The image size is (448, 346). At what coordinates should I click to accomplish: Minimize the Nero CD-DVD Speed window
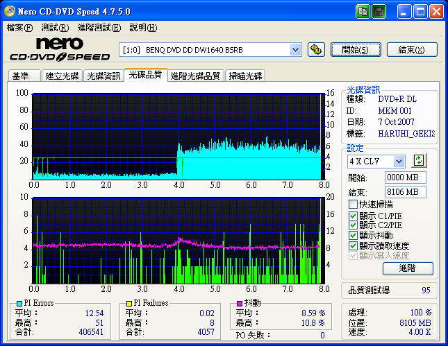404,12
